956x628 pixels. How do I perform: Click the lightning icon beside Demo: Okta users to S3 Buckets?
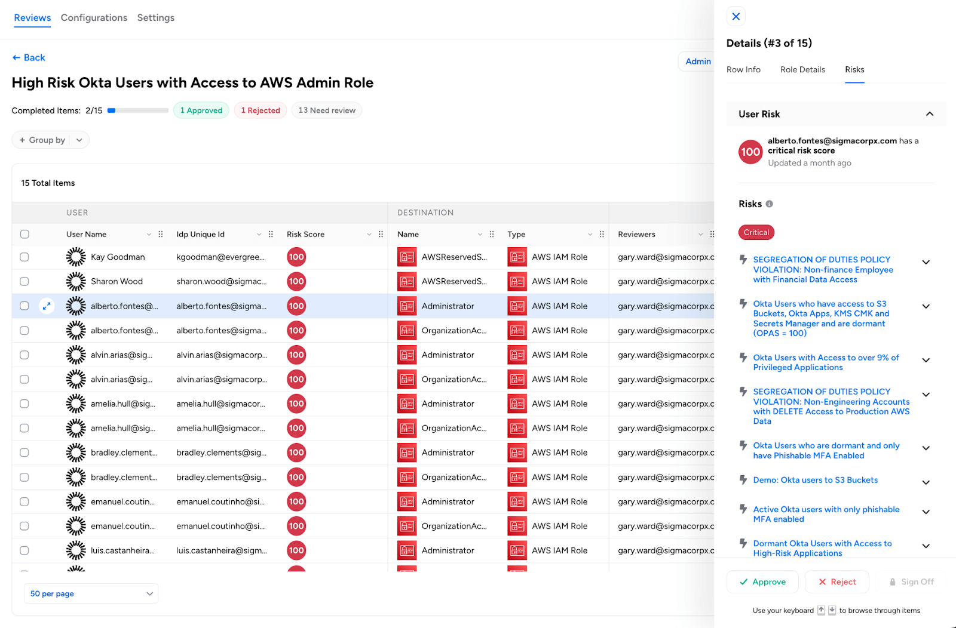point(743,480)
